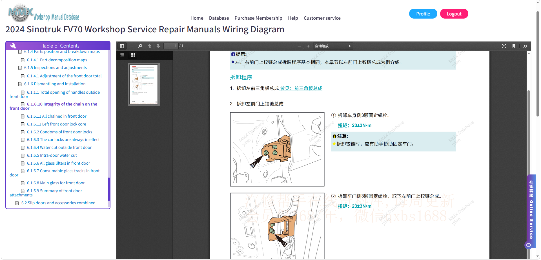Image resolution: width=541 pixels, height=260 pixels.
Task: Click document icon beside 6.1.6.8 Main glass
Action: point(23,183)
